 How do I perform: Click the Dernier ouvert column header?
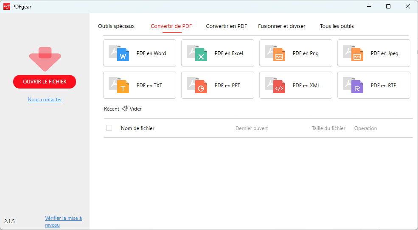252,128
